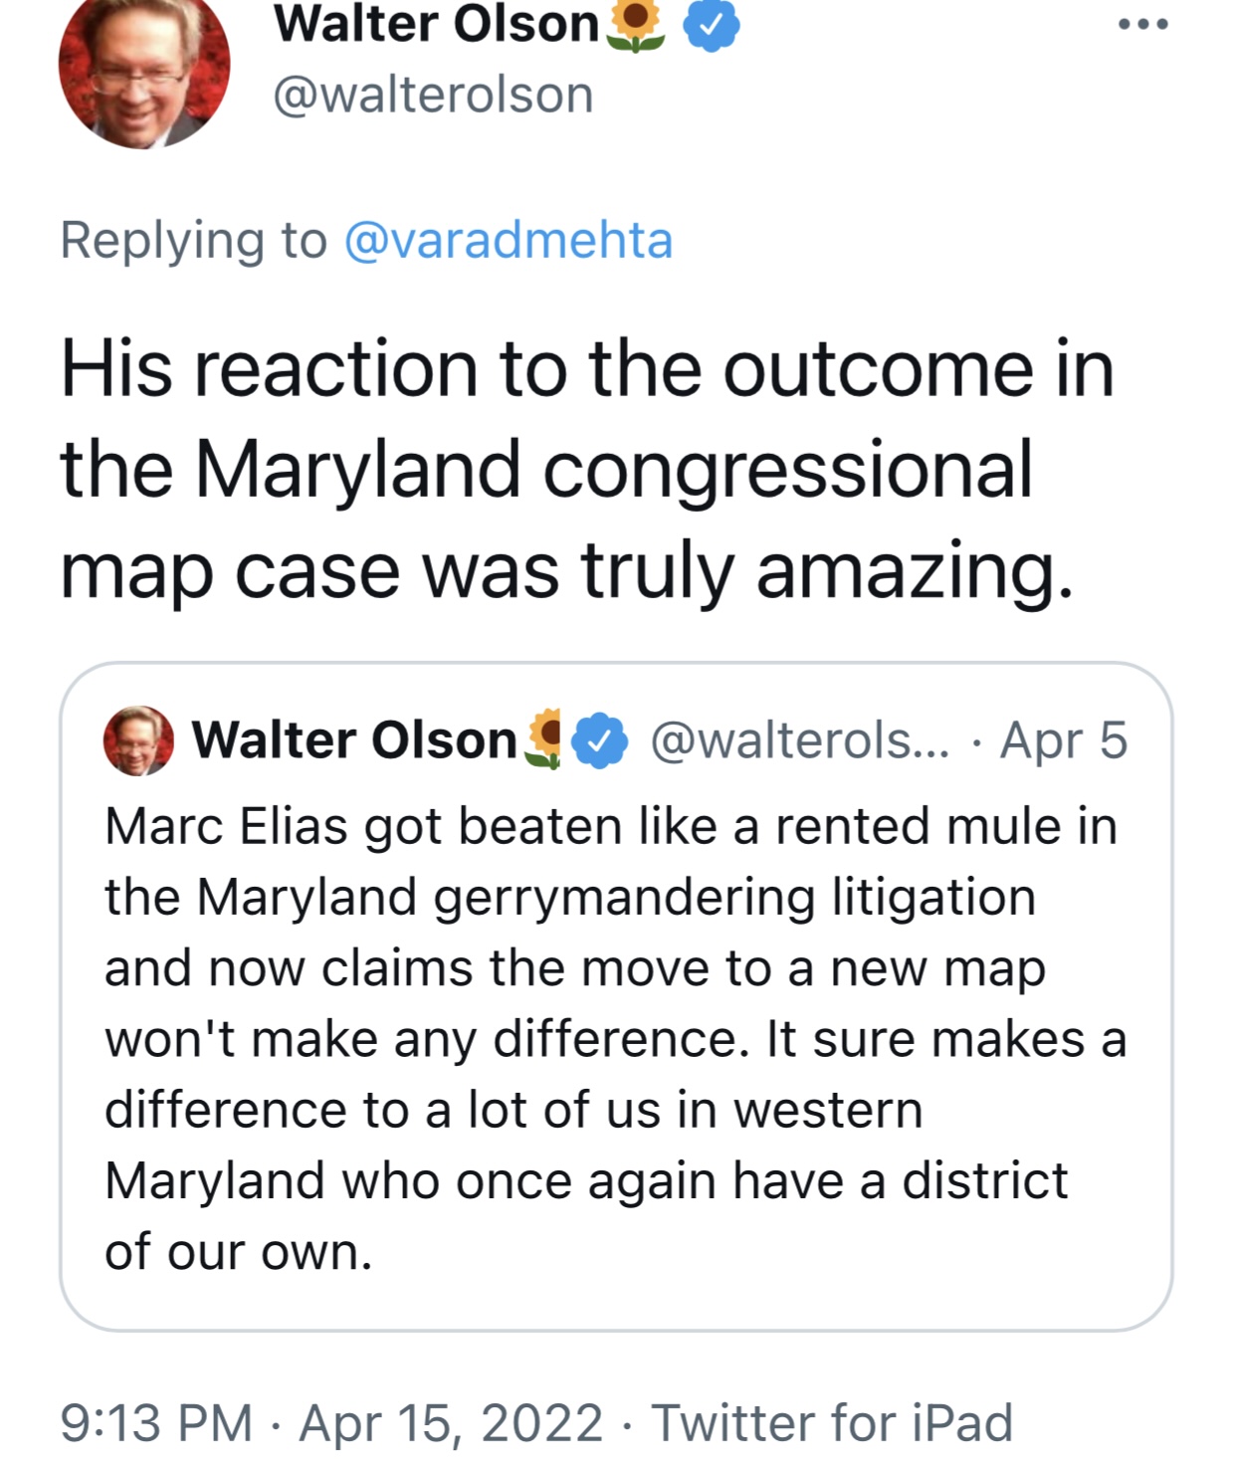1235x1470 pixels.
Task: Click the truncated @walterols... handle in the quote
Action: coord(800,740)
